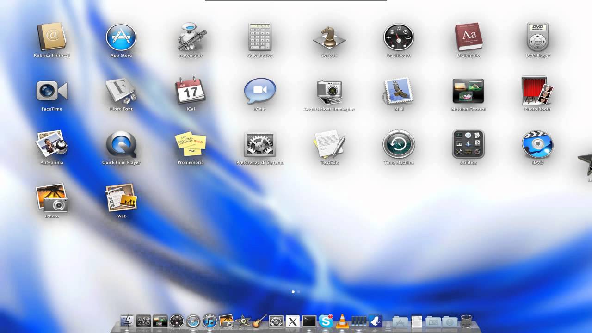592x333 pixels.
Task: Open Acquisizione Immagine
Action: [329, 91]
